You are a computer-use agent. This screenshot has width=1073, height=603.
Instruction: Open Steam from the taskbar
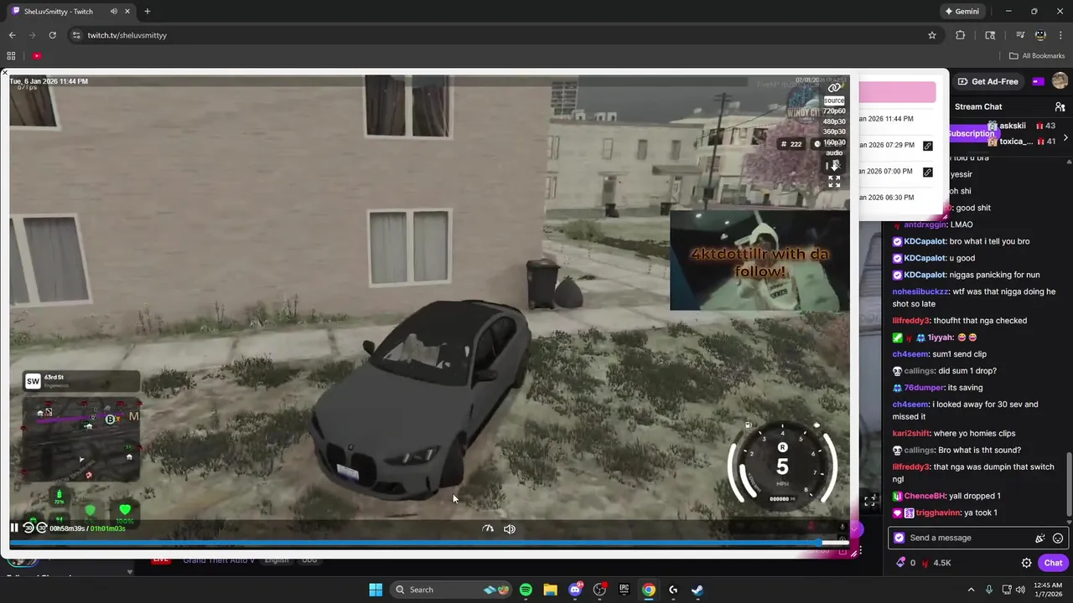[697, 590]
